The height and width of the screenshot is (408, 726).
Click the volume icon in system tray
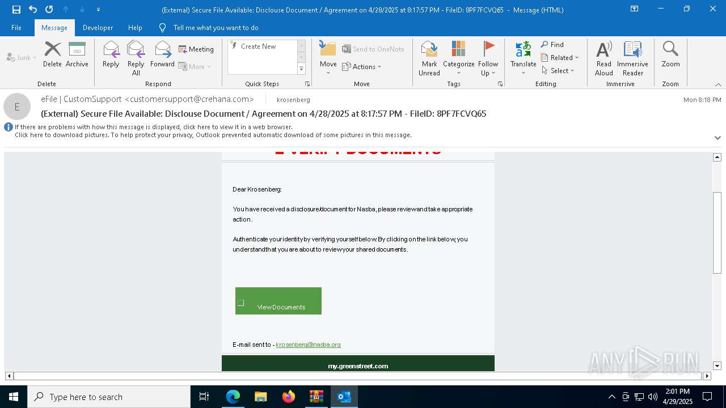[x=653, y=397]
